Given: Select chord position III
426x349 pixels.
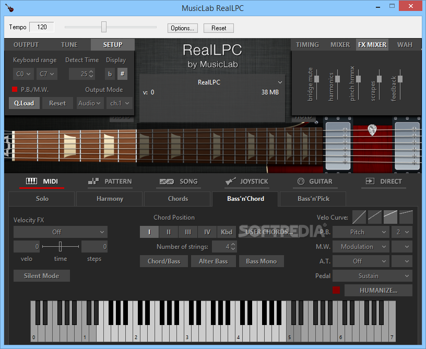Looking at the screenshot, I should click(x=188, y=232).
